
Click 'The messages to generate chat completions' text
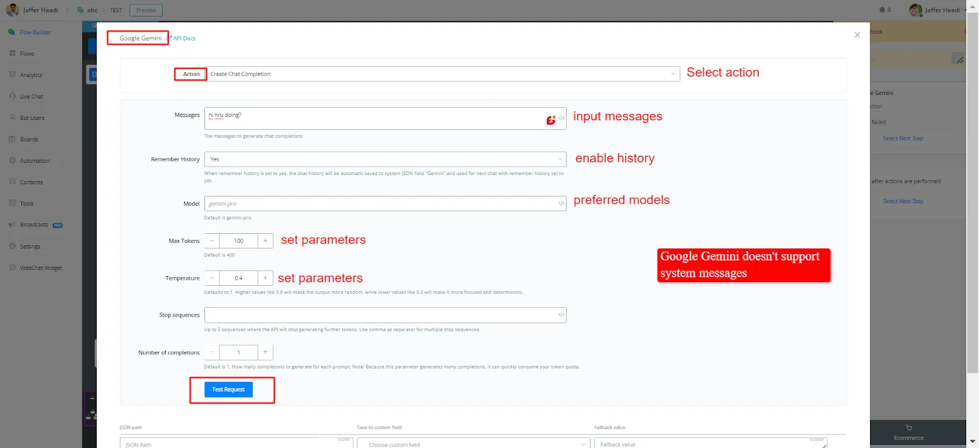pyautogui.click(x=253, y=136)
